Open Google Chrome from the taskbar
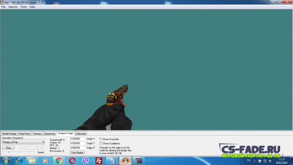Image resolution: width=293 pixels, height=165 pixels. [x=59, y=161]
